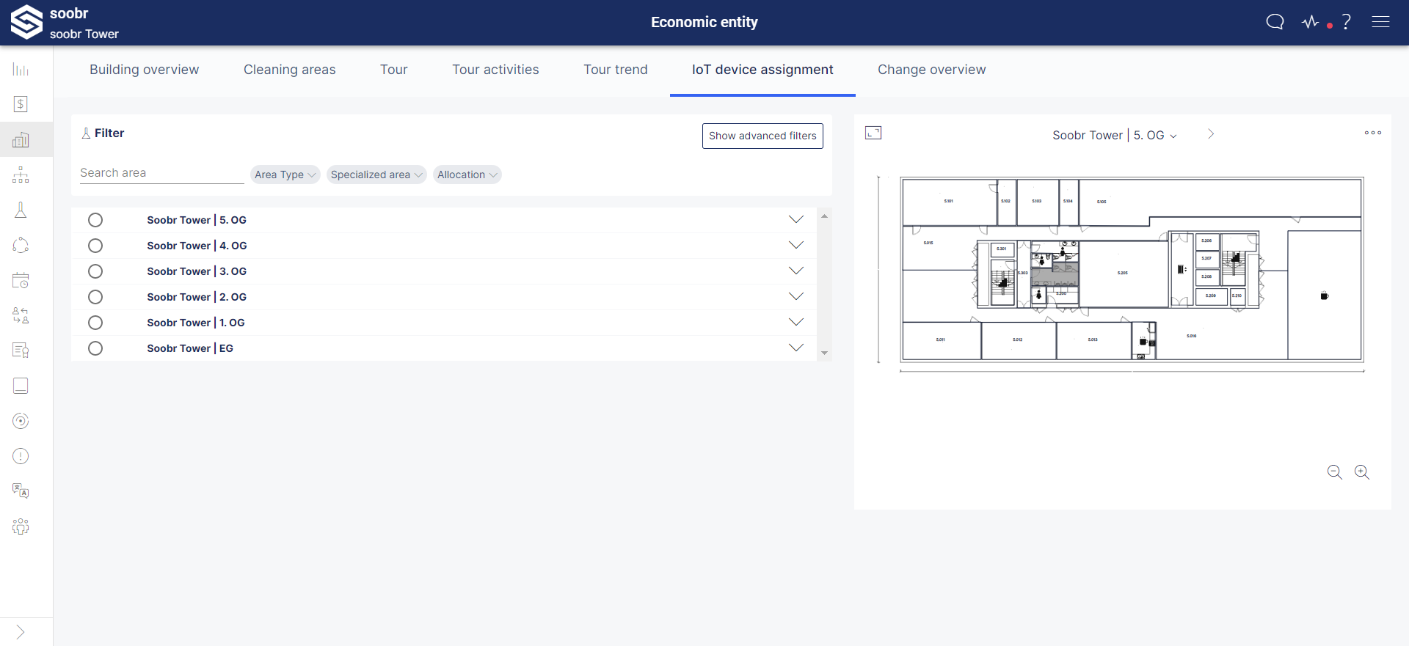
Task: Click Show advanced filters button
Action: point(762,136)
